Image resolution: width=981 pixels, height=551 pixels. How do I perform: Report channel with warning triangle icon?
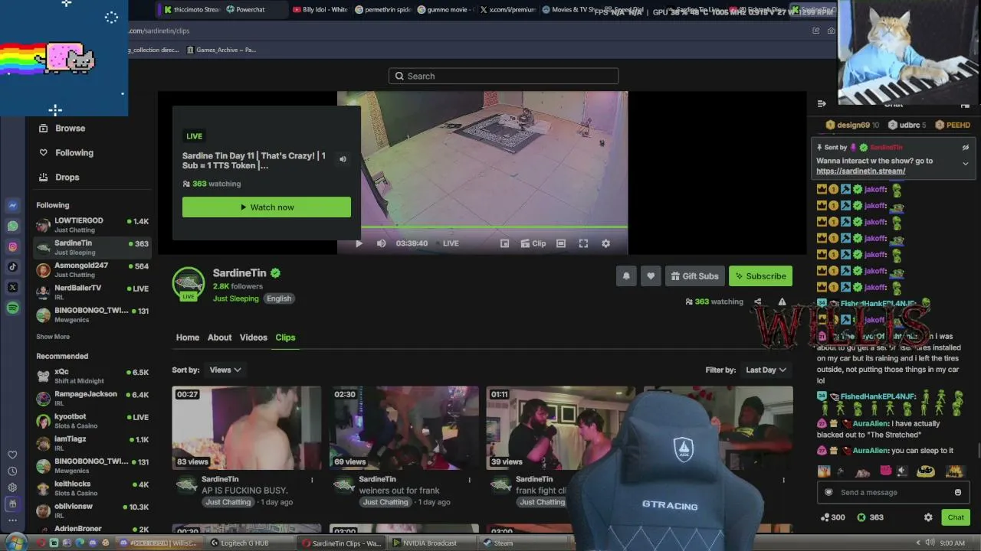[x=782, y=302]
